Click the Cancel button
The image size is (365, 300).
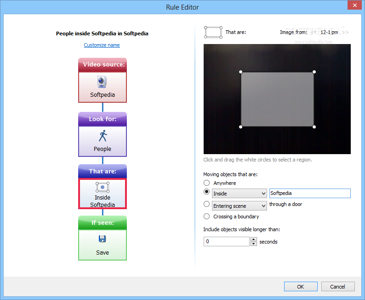[338, 287]
